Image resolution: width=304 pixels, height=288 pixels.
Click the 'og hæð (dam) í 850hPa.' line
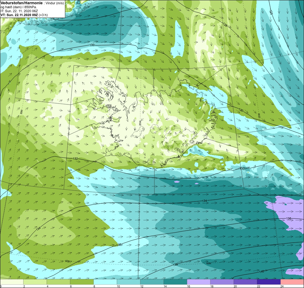[19, 7]
